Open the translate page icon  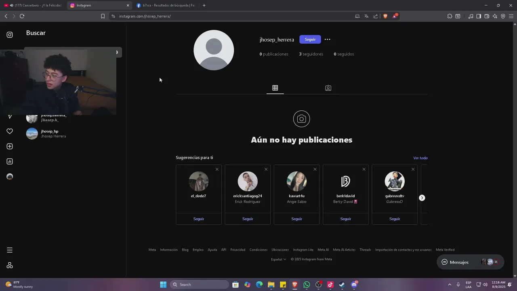tap(366, 16)
